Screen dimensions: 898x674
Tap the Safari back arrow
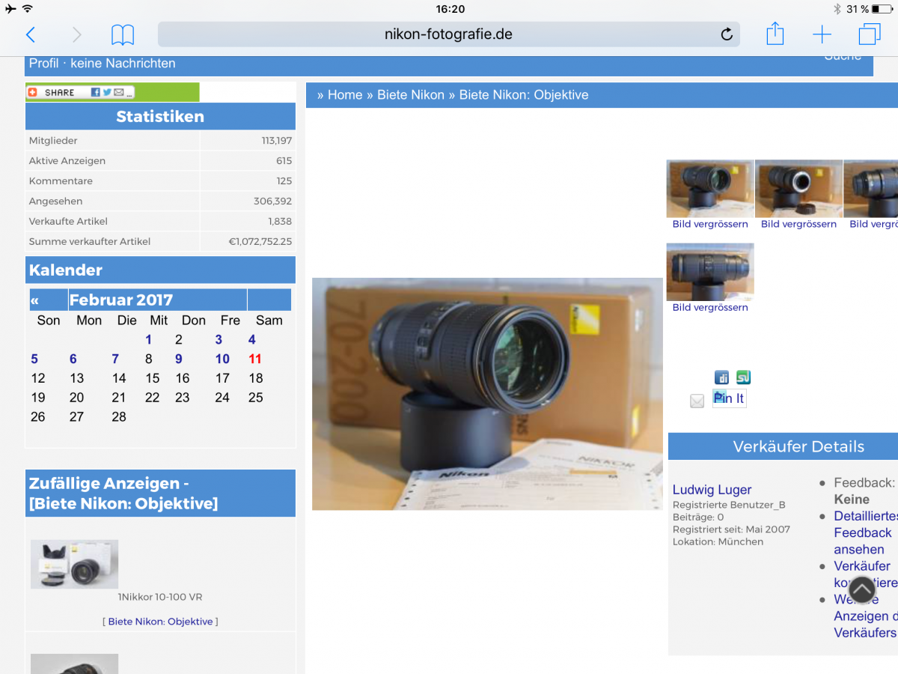(x=31, y=34)
